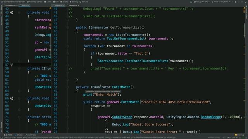Screen dimensions: 248x139
Task: Close the Stats.cs editor tab
Action: click(x=29, y=5)
